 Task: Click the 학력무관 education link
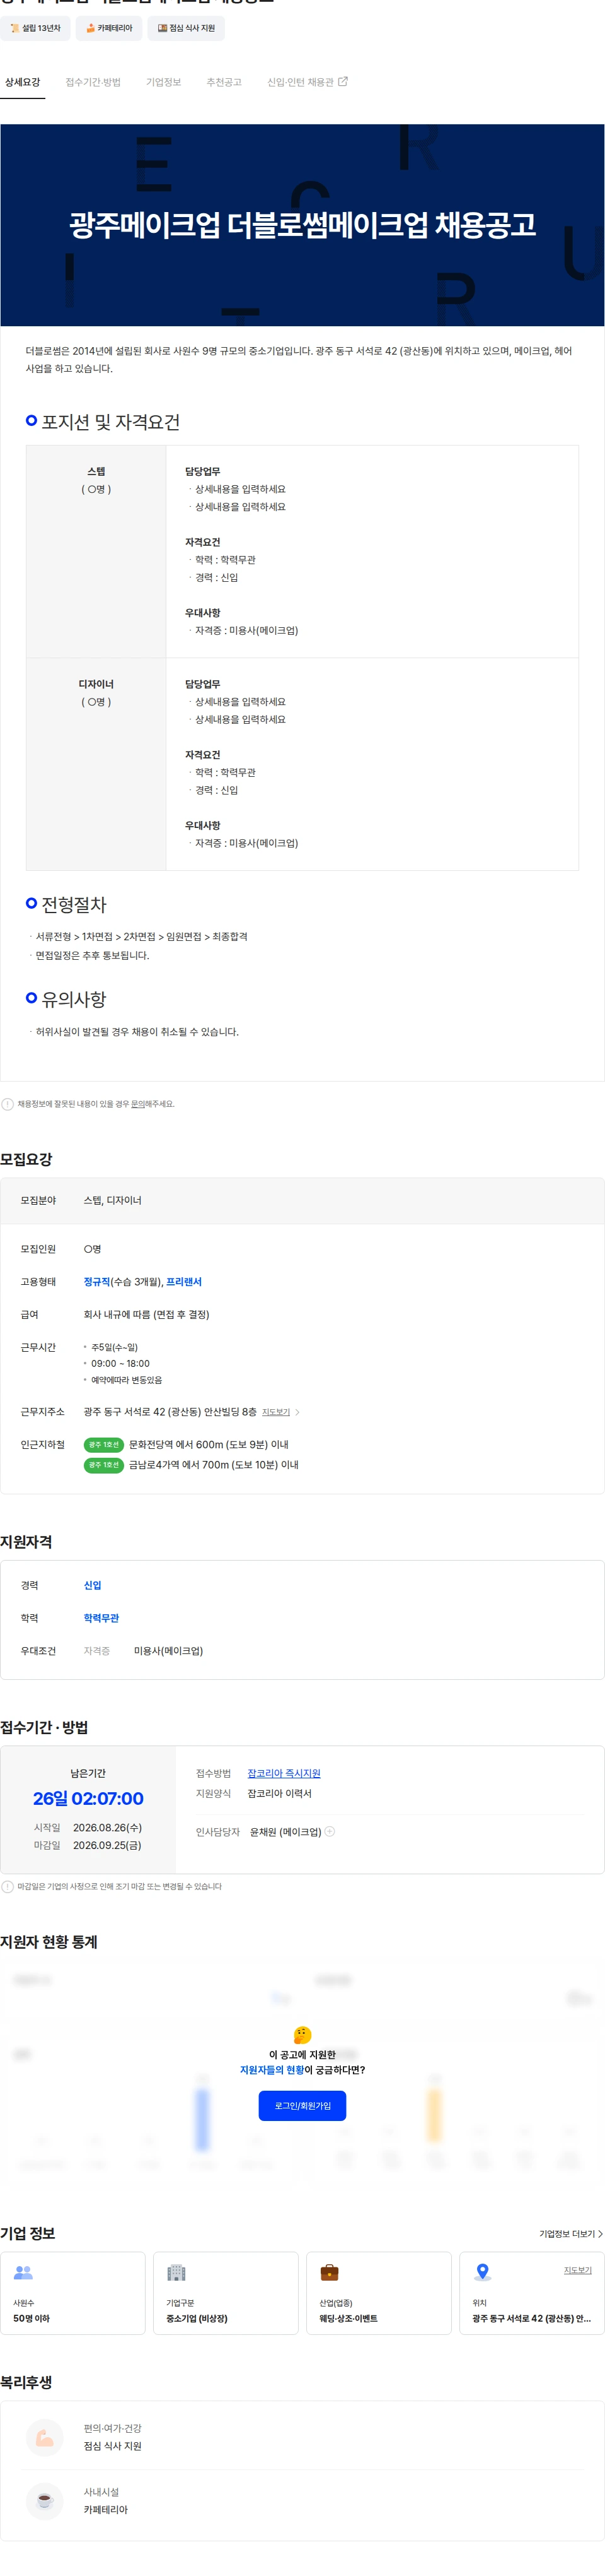point(101,1618)
